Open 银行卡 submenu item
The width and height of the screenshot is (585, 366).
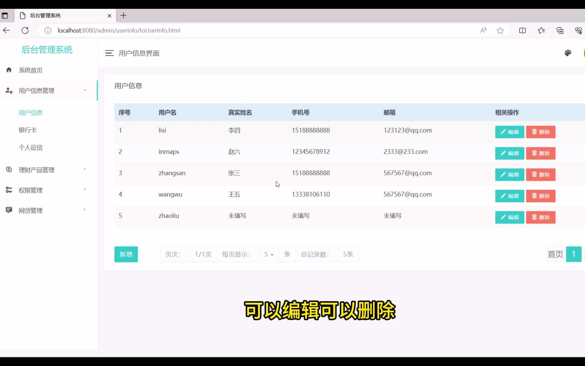28,130
